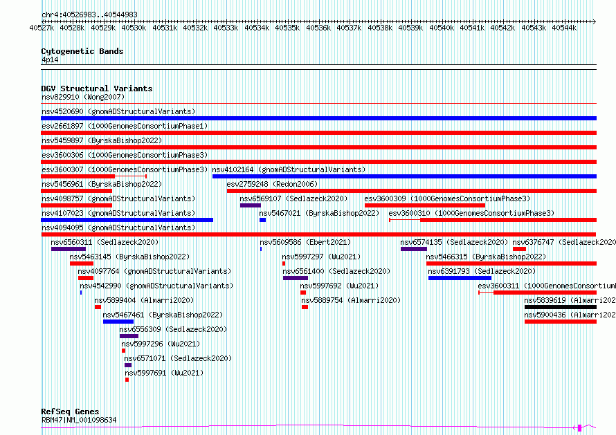Click ruler position 40531k

(x=165, y=28)
